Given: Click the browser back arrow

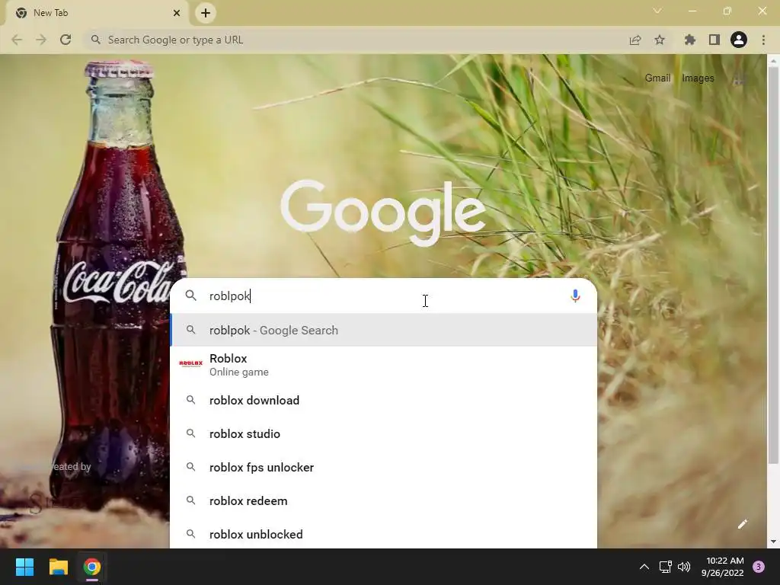Looking at the screenshot, I should [x=17, y=40].
